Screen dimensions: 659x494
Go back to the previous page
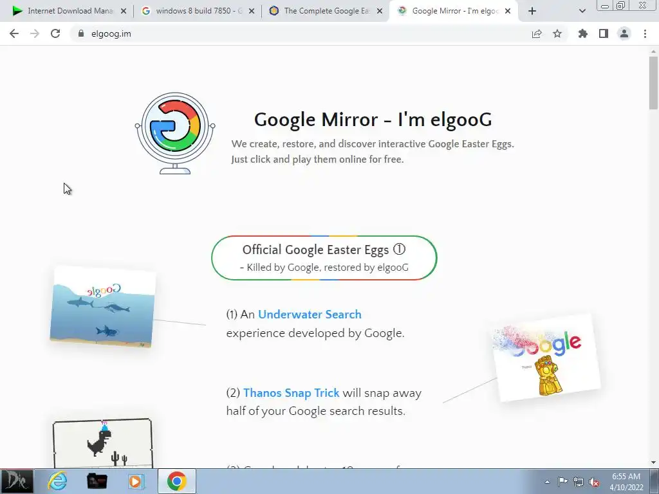coord(14,33)
